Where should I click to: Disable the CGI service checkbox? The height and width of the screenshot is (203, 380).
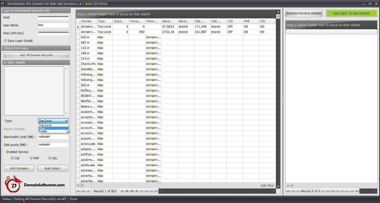12,158
